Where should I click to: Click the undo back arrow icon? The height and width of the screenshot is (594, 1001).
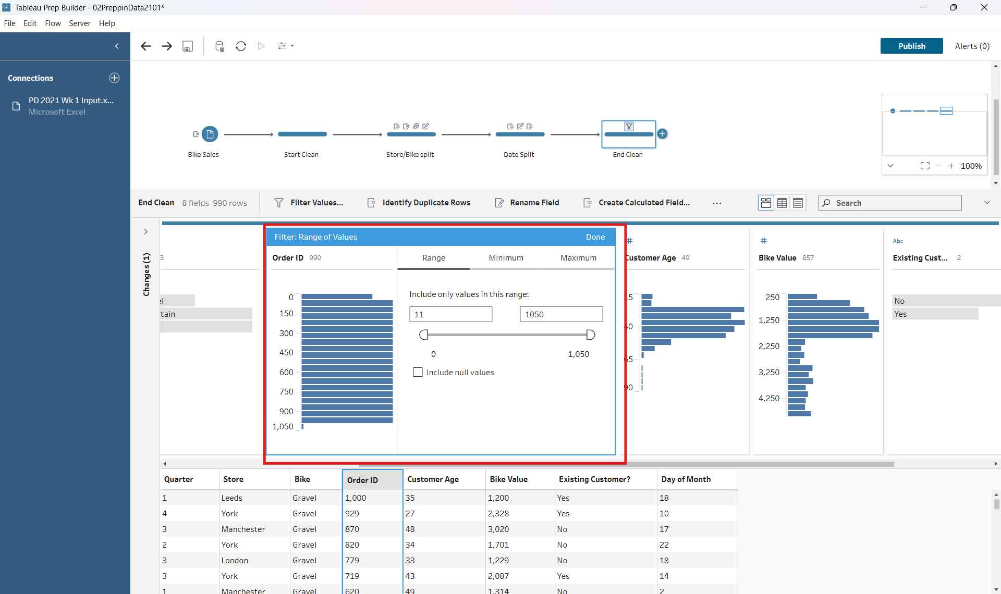[x=146, y=46]
